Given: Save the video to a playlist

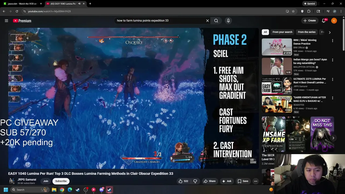Looking at the screenshot, I should (x=243, y=181).
